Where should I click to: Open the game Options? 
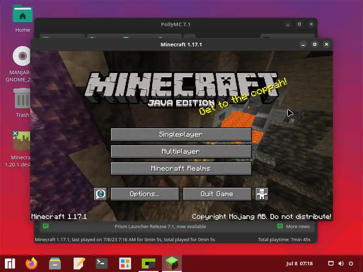click(145, 194)
